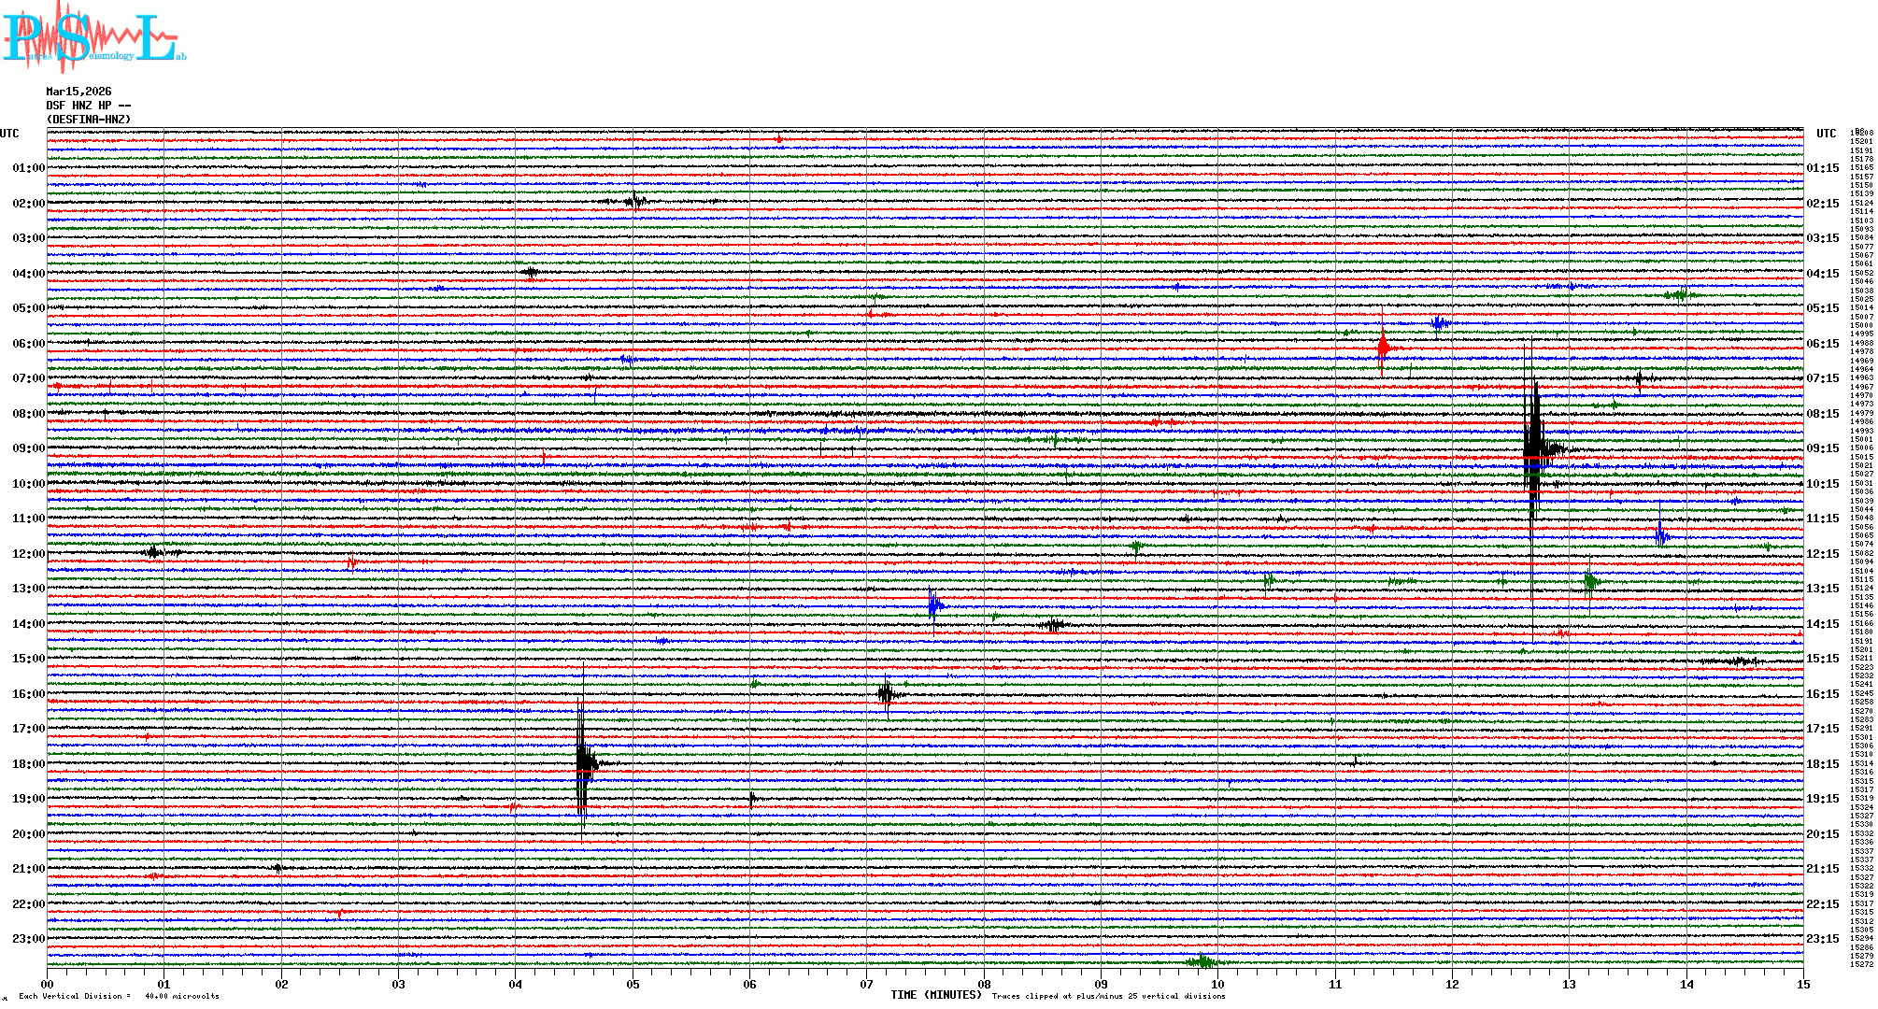Click the vertical division microvolts footer text
Viewport: 1878px width, 1009px height.
(119, 996)
